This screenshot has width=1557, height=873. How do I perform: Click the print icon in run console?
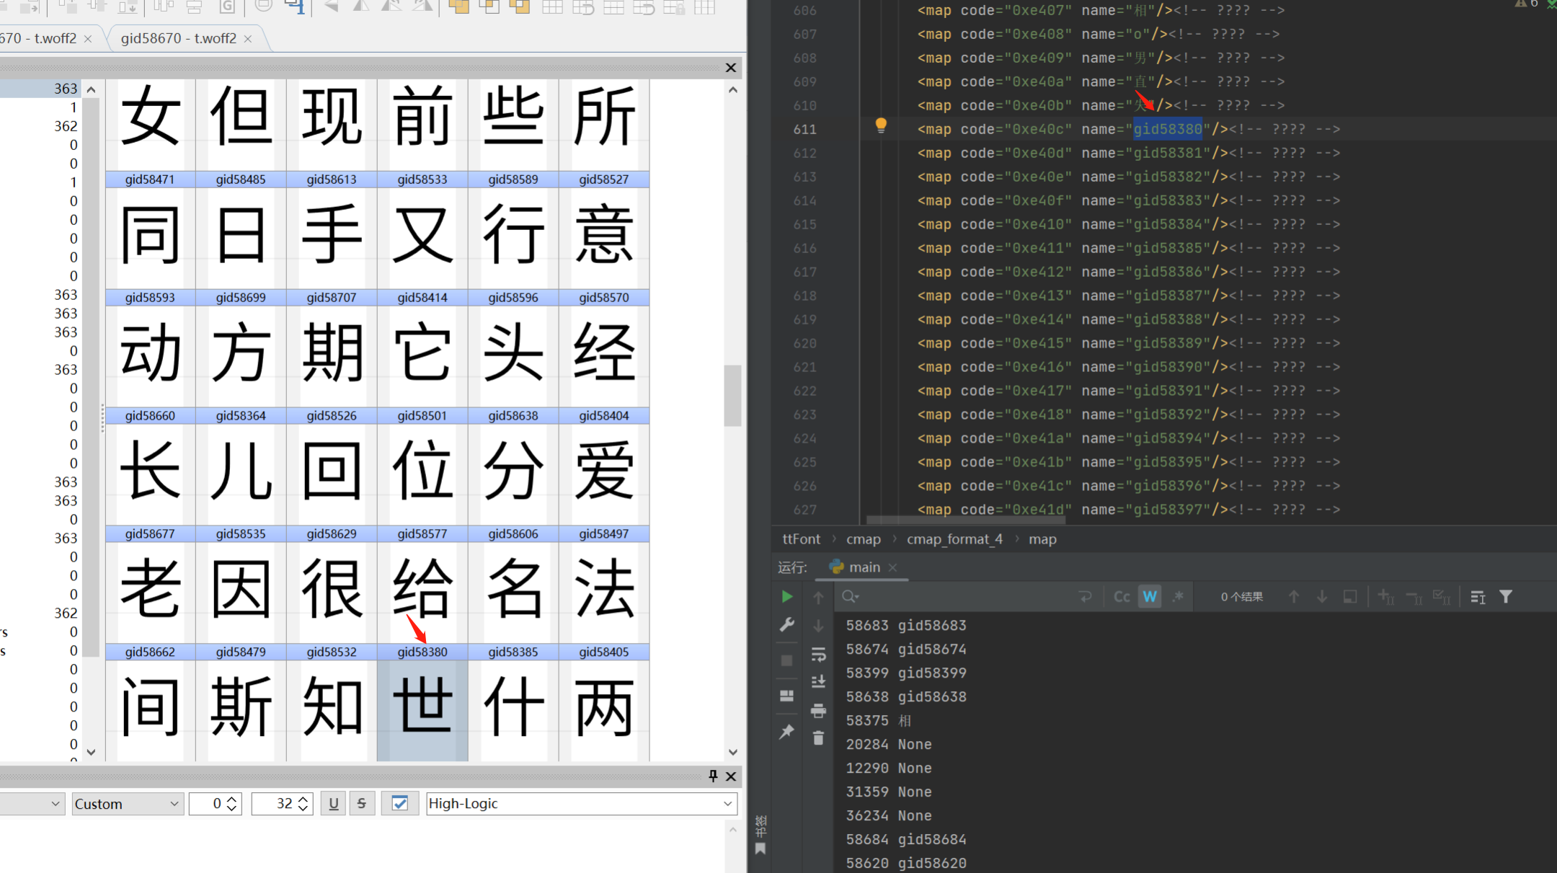[818, 712]
